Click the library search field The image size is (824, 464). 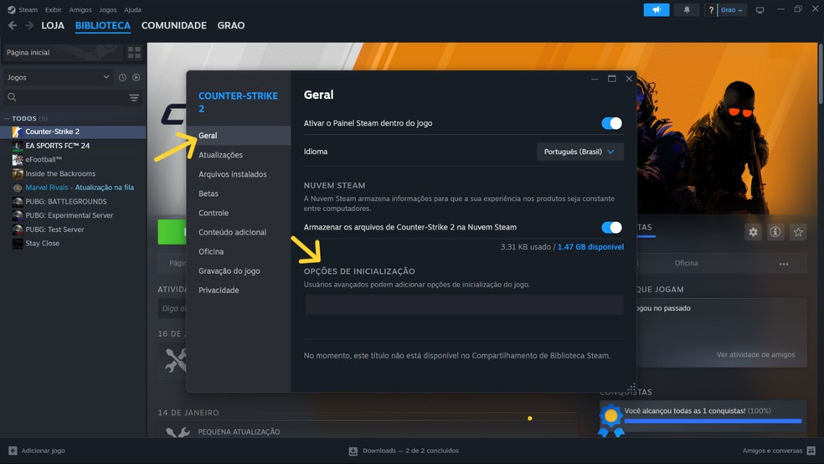click(x=73, y=97)
